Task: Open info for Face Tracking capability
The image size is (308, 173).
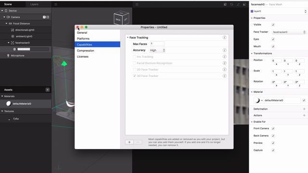Action: coord(224,37)
